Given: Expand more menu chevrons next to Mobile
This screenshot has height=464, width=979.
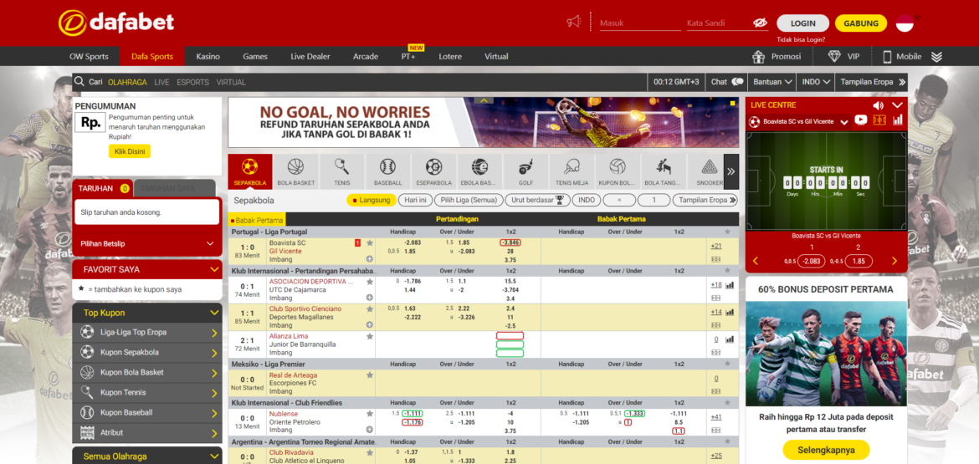Looking at the screenshot, I should pos(936,57).
